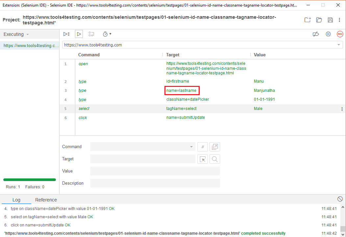Viewport: 346px width, 237px height.
Task: Pause on exceptions icon
Action: 328,34
